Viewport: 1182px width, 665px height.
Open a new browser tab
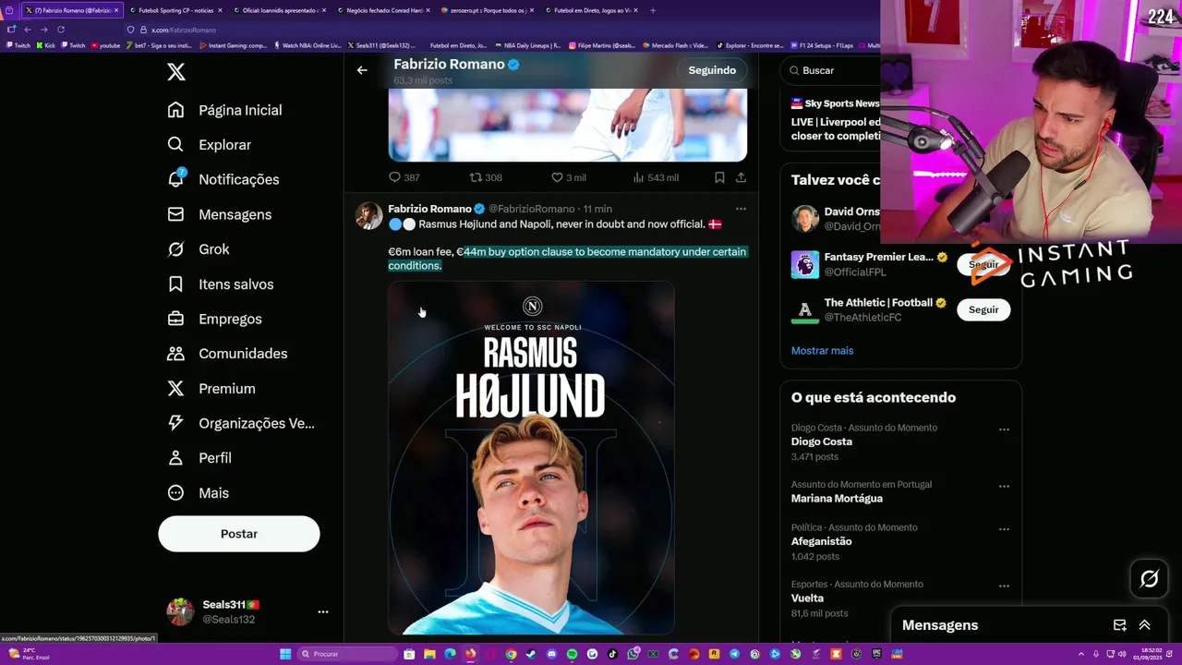[x=653, y=10]
